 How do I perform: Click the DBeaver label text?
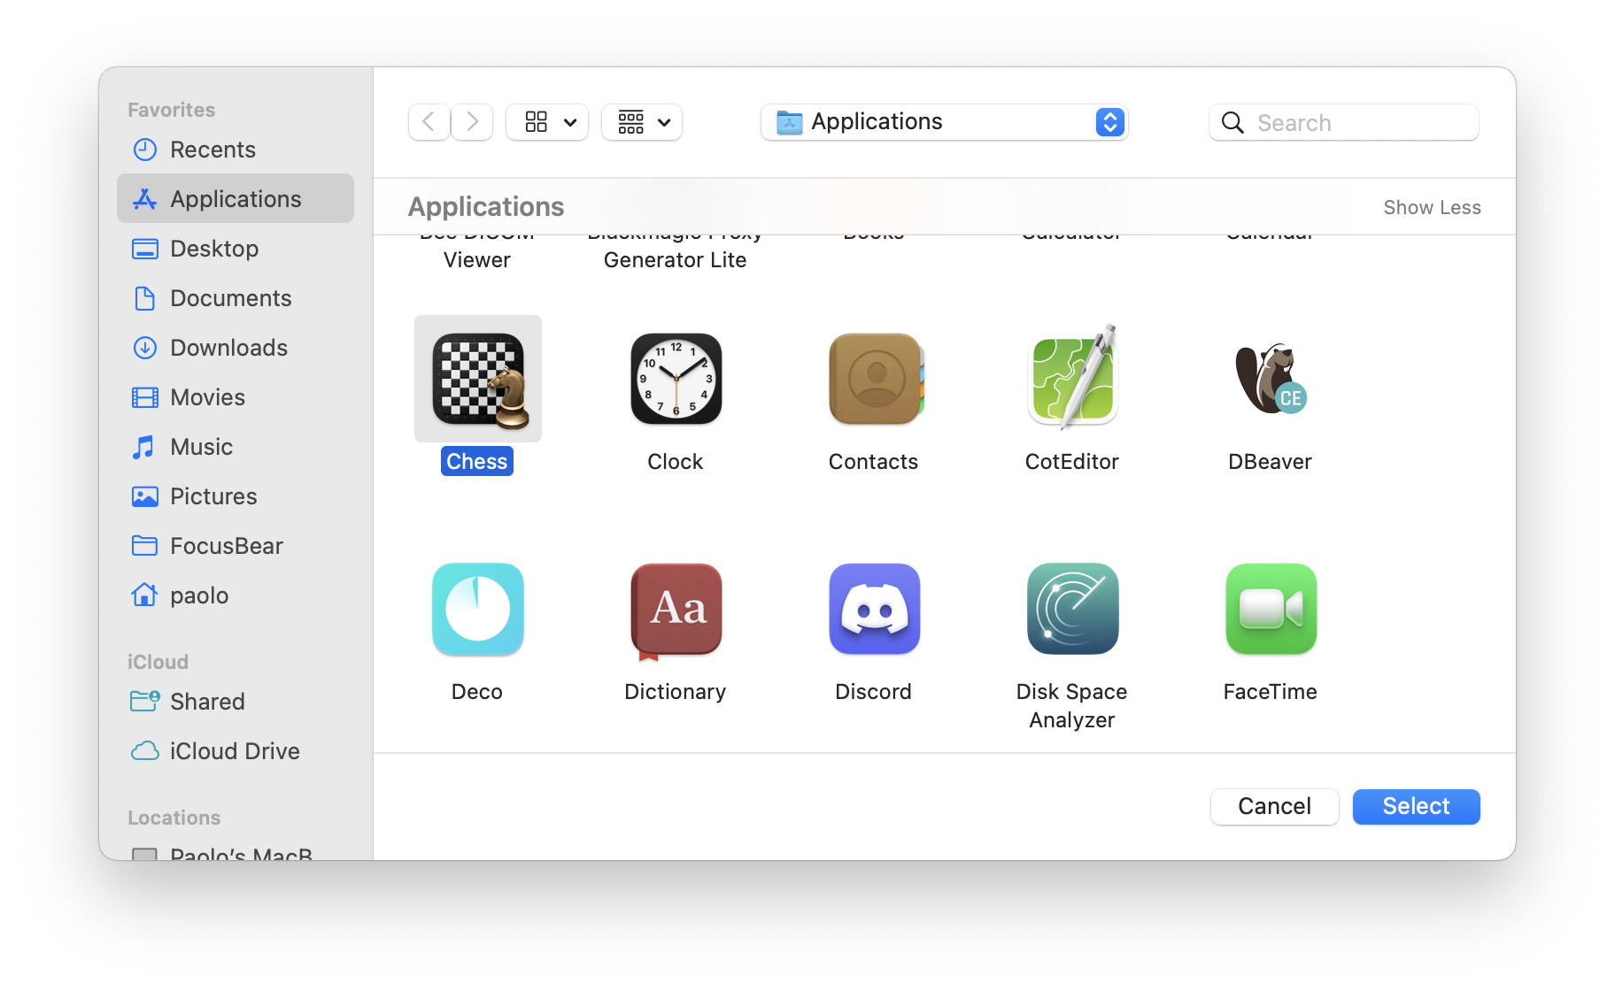click(1271, 461)
